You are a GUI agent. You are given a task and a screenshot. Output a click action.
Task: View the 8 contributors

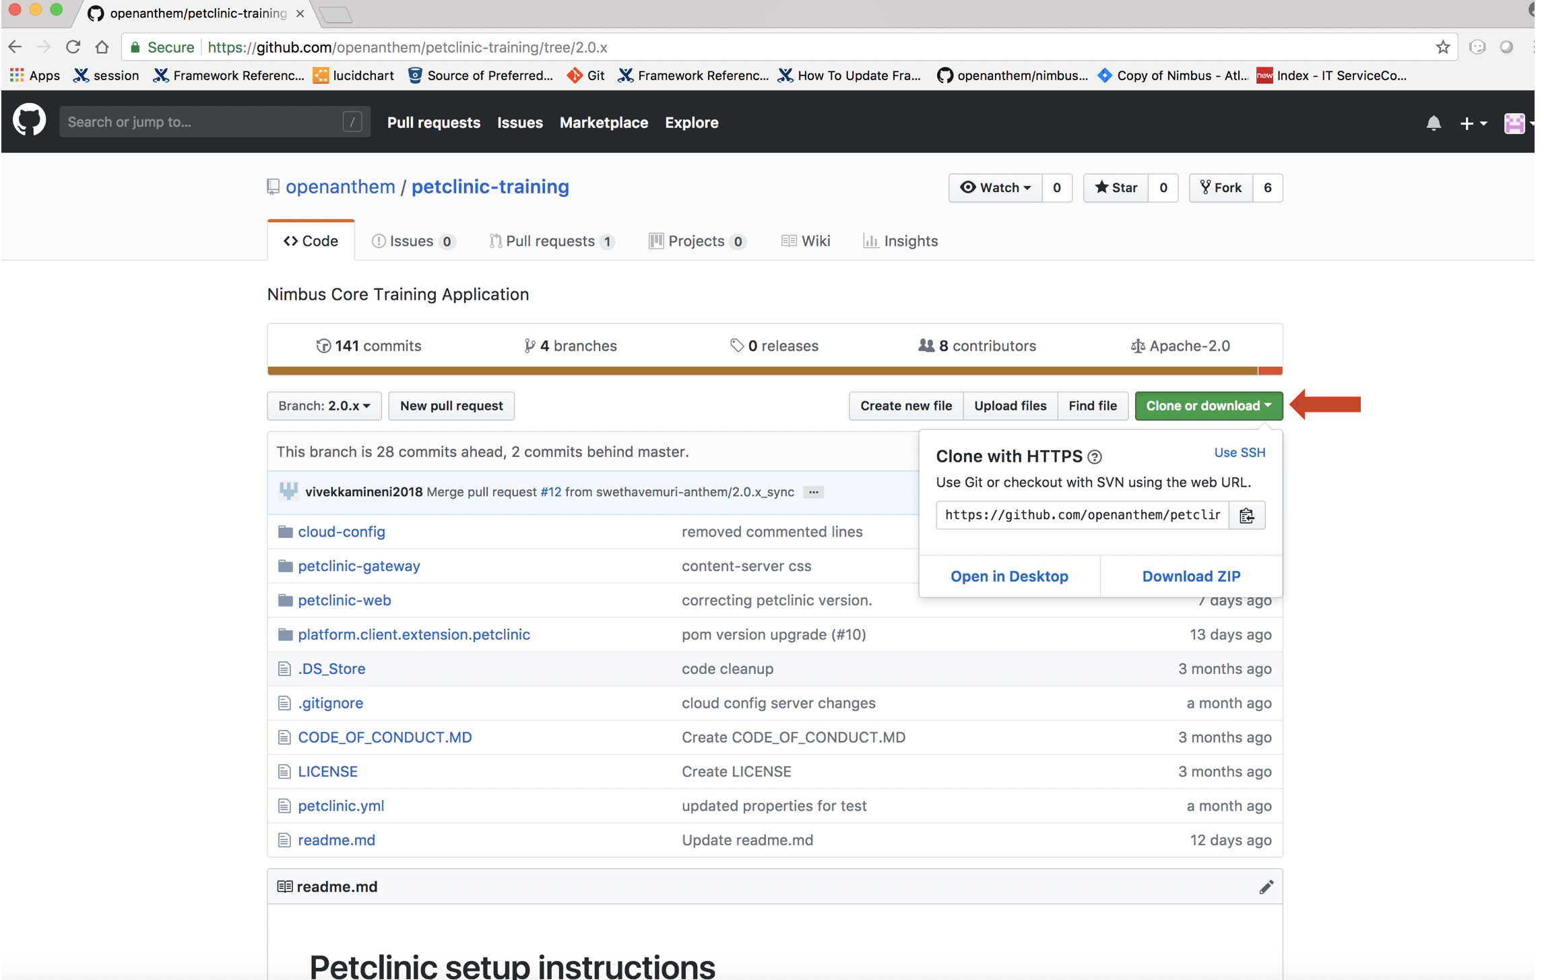(977, 346)
